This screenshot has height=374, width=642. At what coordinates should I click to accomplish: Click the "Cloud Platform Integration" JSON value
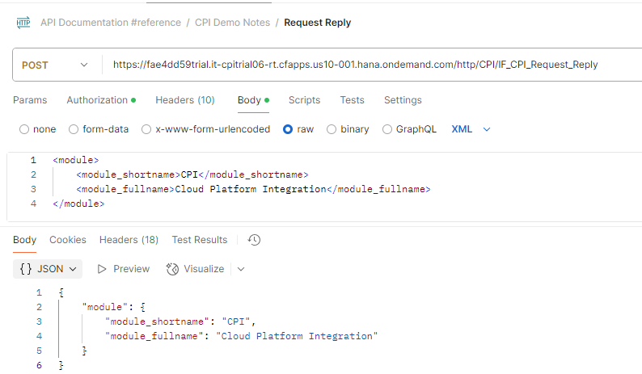point(297,336)
